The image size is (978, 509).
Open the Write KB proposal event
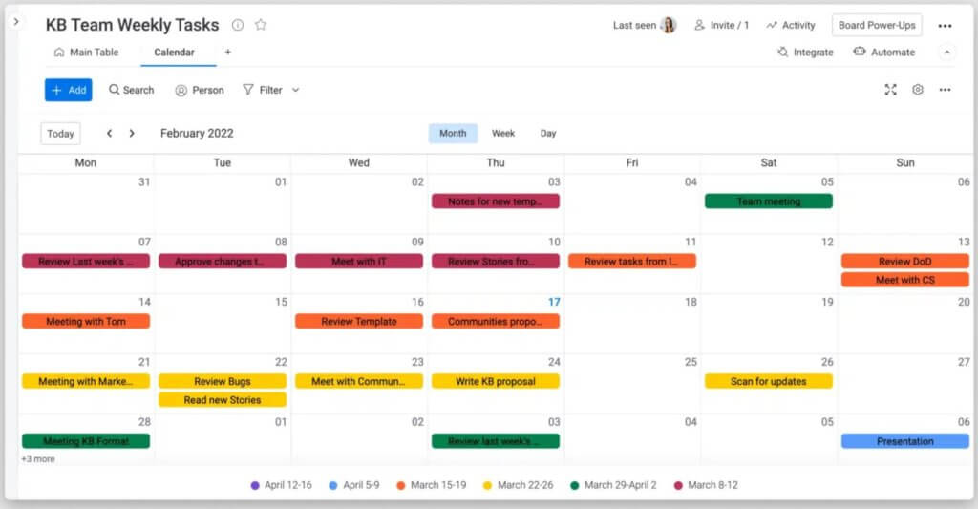[496, 381]
